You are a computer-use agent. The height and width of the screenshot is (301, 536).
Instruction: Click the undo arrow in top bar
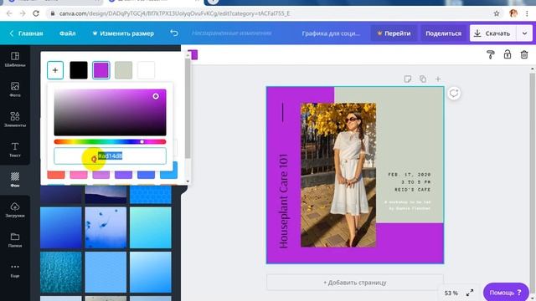(174, 33)
